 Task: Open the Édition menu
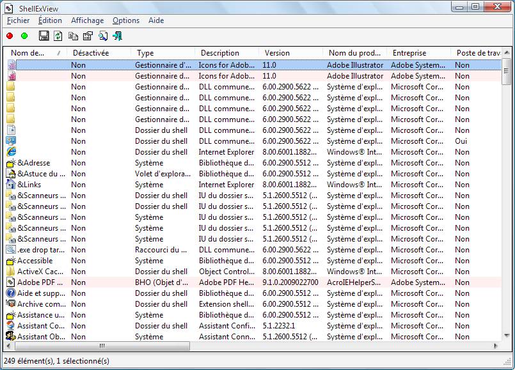coord(50,20)
